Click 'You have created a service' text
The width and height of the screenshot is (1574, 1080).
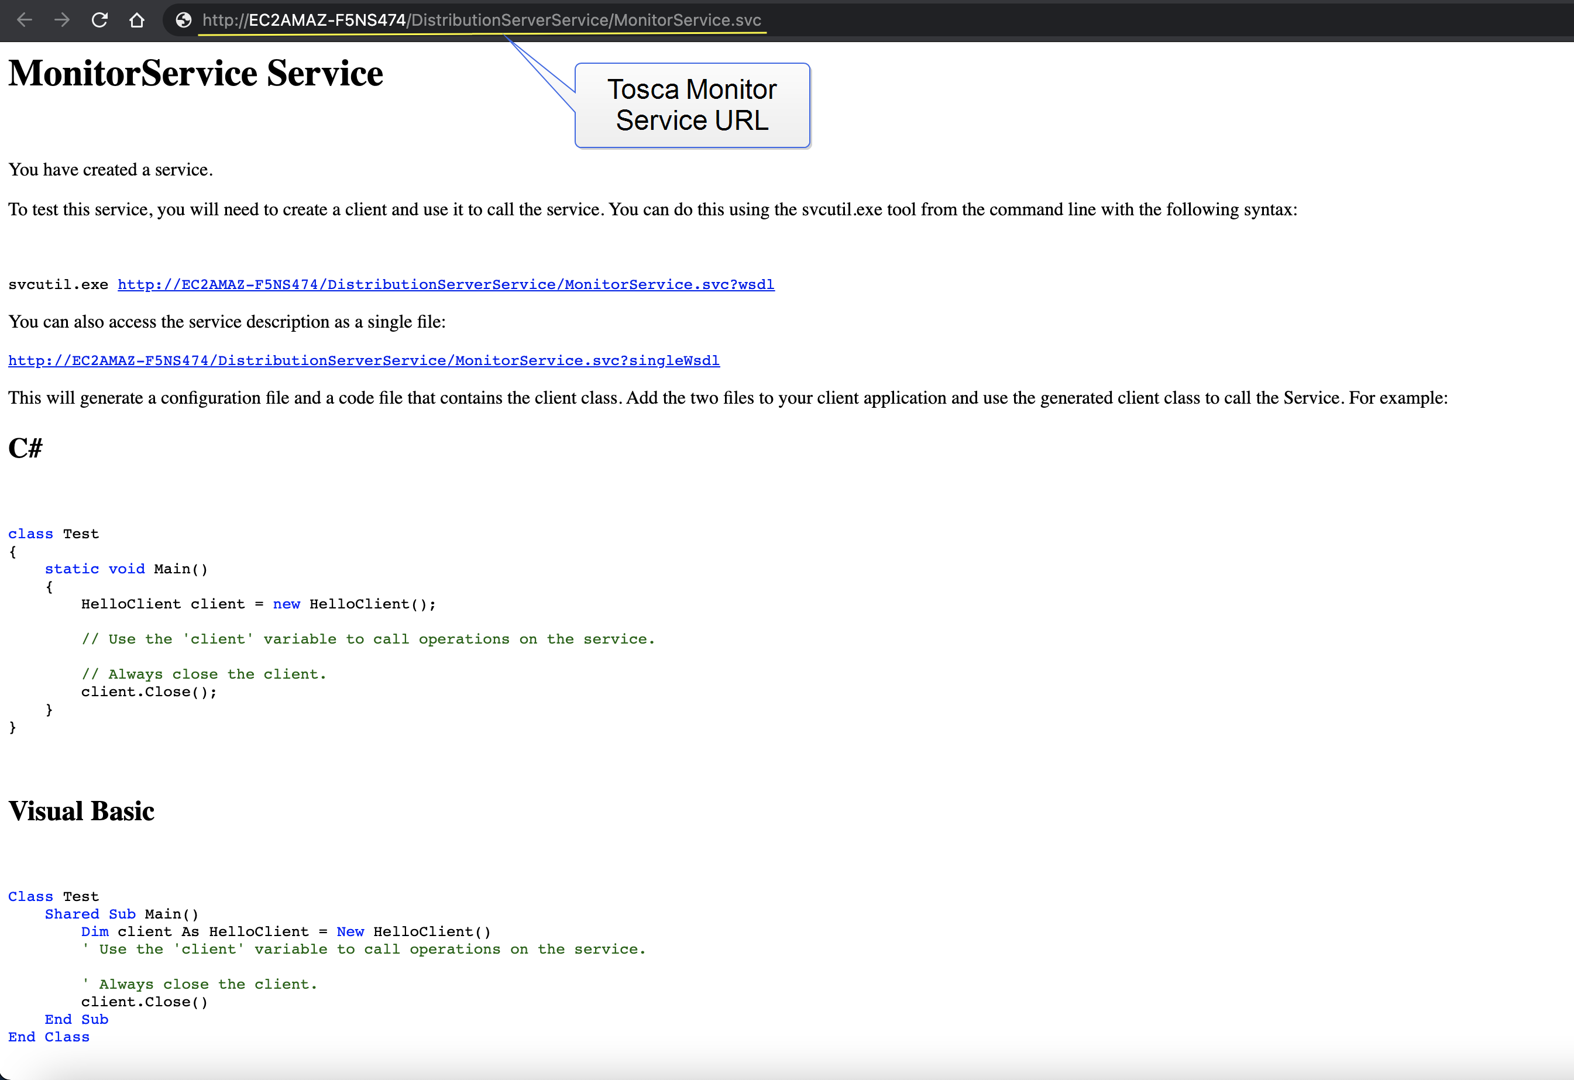[x=111, y=169]
